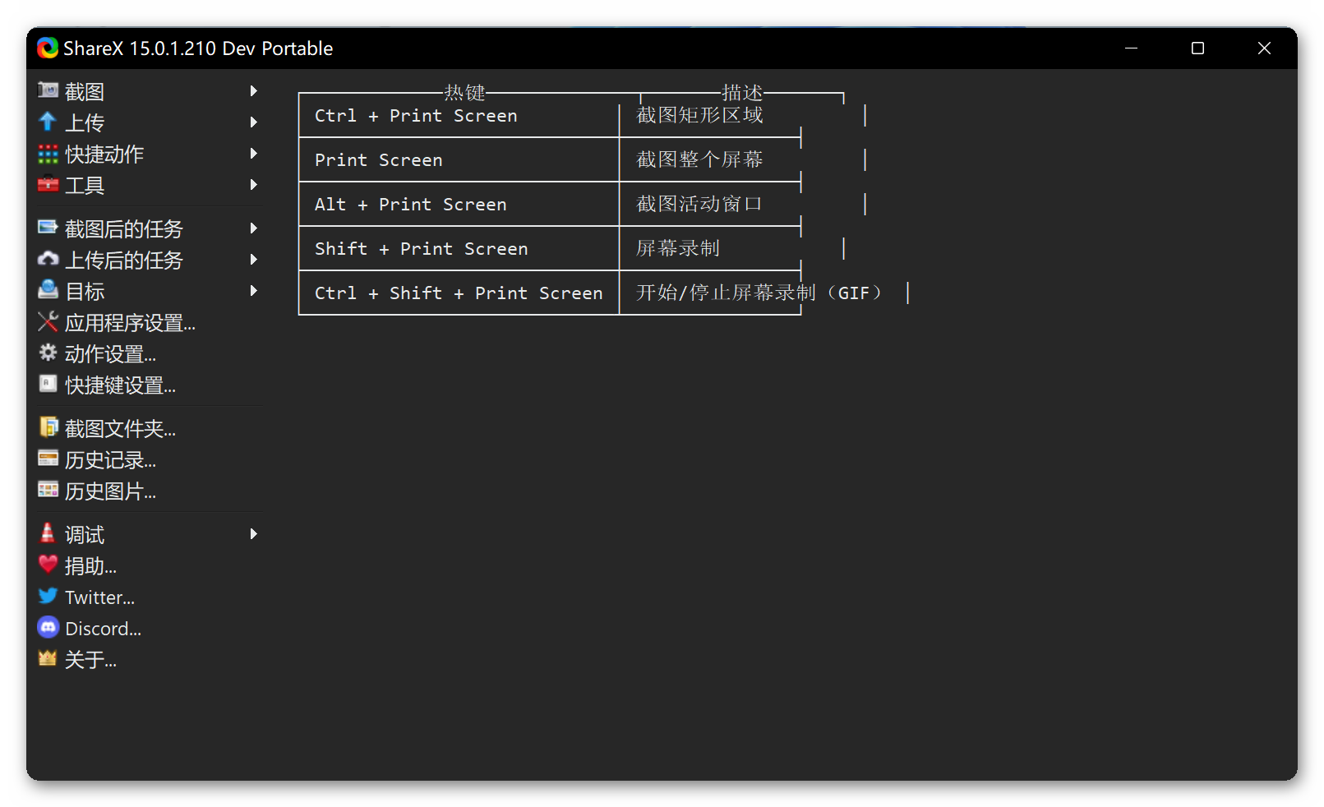Click the cloud icon for 上传后的任务
The width and height of the screenshot is (1324, 807).
click(48, 259)
